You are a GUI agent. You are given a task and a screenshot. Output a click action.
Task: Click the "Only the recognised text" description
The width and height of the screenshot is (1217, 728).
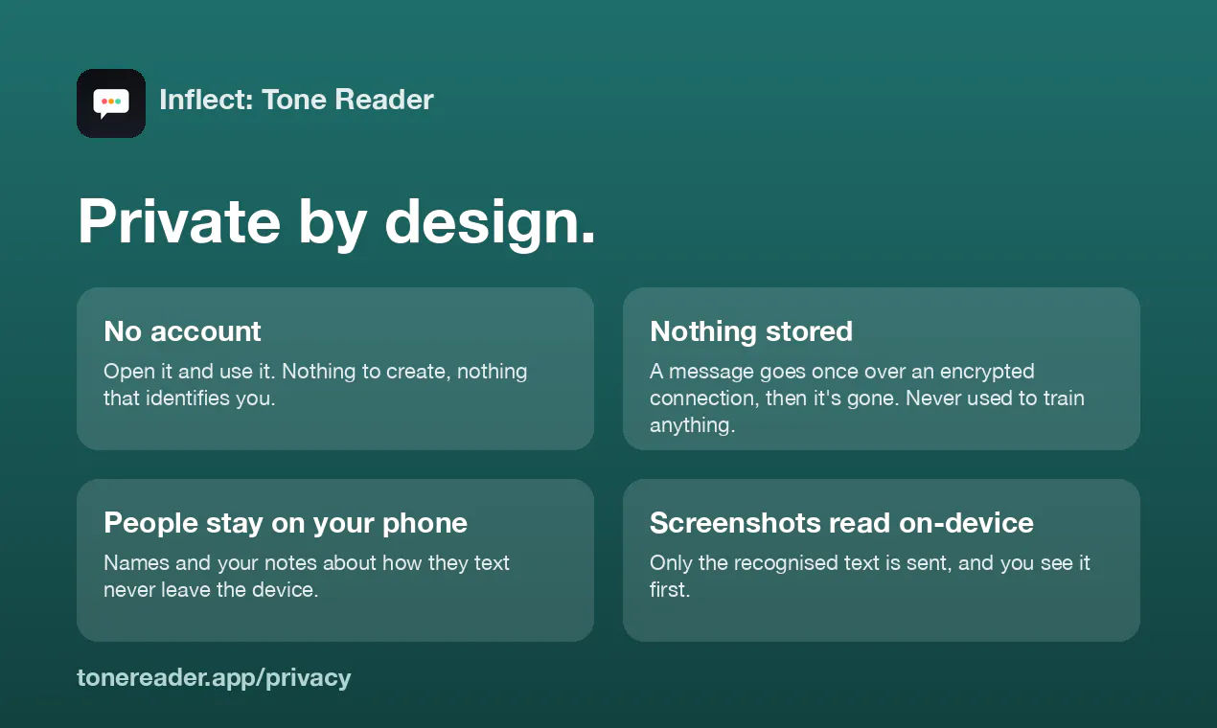[870, 576]
